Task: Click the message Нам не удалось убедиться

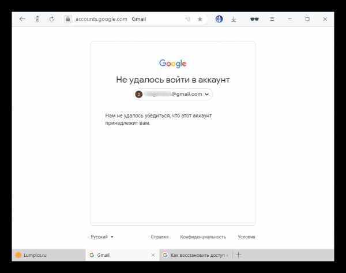Action: pyautogui.click(x=159, y=119)
